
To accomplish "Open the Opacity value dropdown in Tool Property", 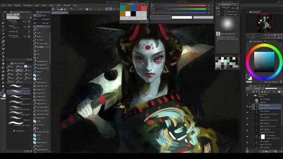I will point(29,26).
